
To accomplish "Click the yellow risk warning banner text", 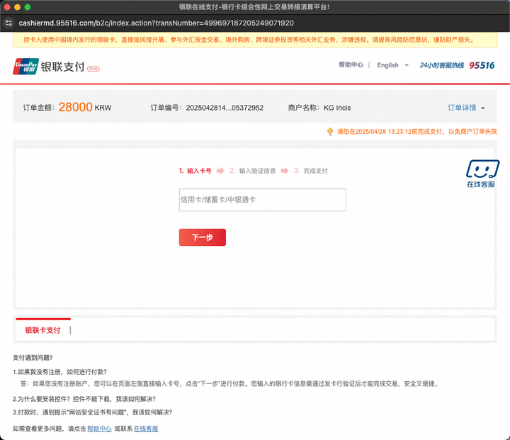I will pyautogui.click(x=249, y=40).
